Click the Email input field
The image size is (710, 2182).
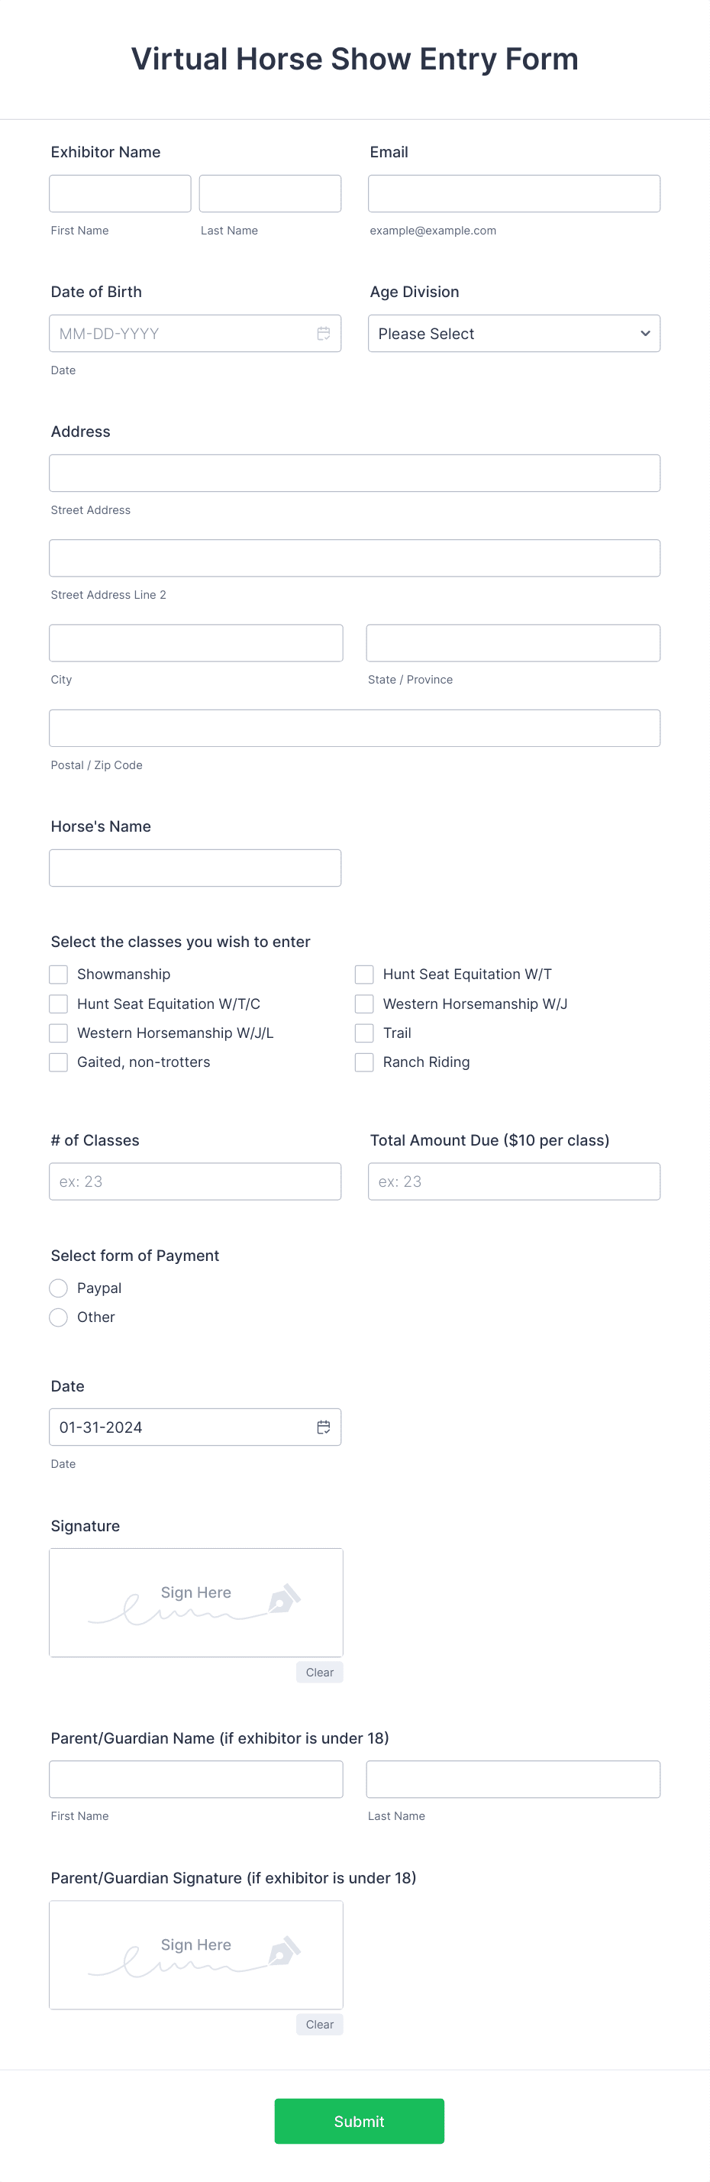click(513, 193)
